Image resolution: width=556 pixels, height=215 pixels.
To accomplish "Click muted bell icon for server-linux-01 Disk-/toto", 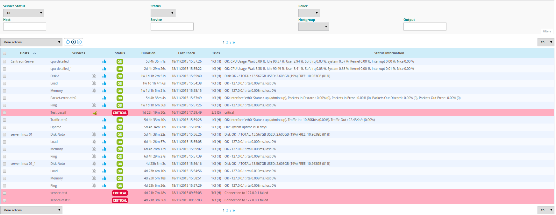I will (94, 134).
